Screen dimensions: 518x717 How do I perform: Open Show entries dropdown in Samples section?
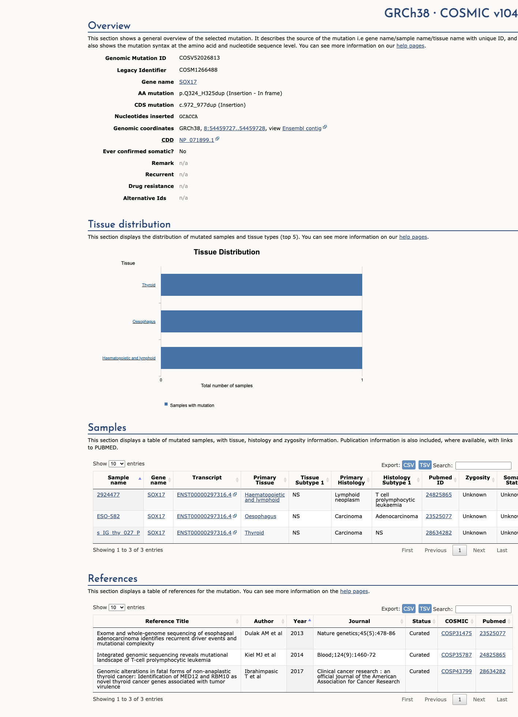click(117, 464)
